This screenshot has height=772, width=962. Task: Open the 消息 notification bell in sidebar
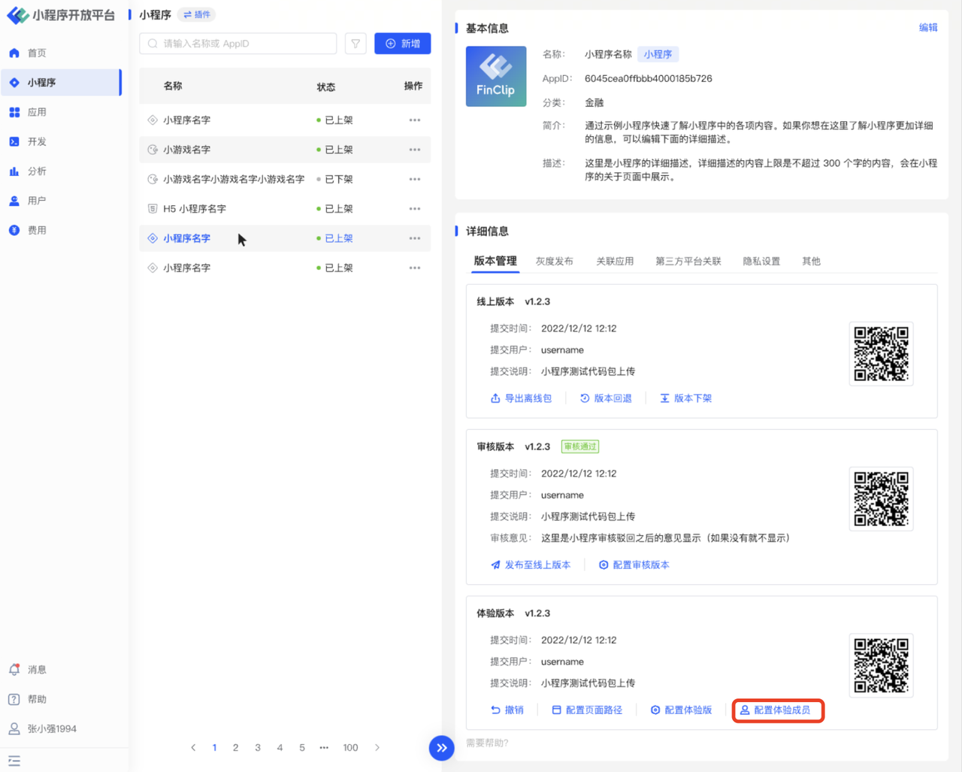click(14, 669)
